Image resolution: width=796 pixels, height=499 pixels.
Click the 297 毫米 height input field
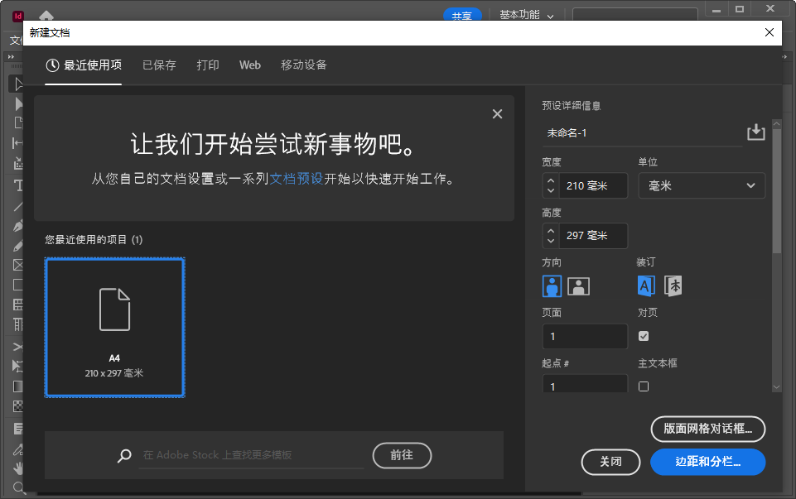coord(593,236)
